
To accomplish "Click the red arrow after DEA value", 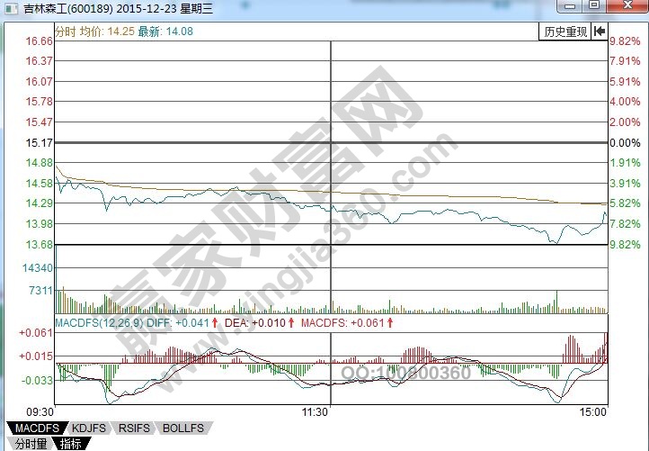I will (290, 322).
